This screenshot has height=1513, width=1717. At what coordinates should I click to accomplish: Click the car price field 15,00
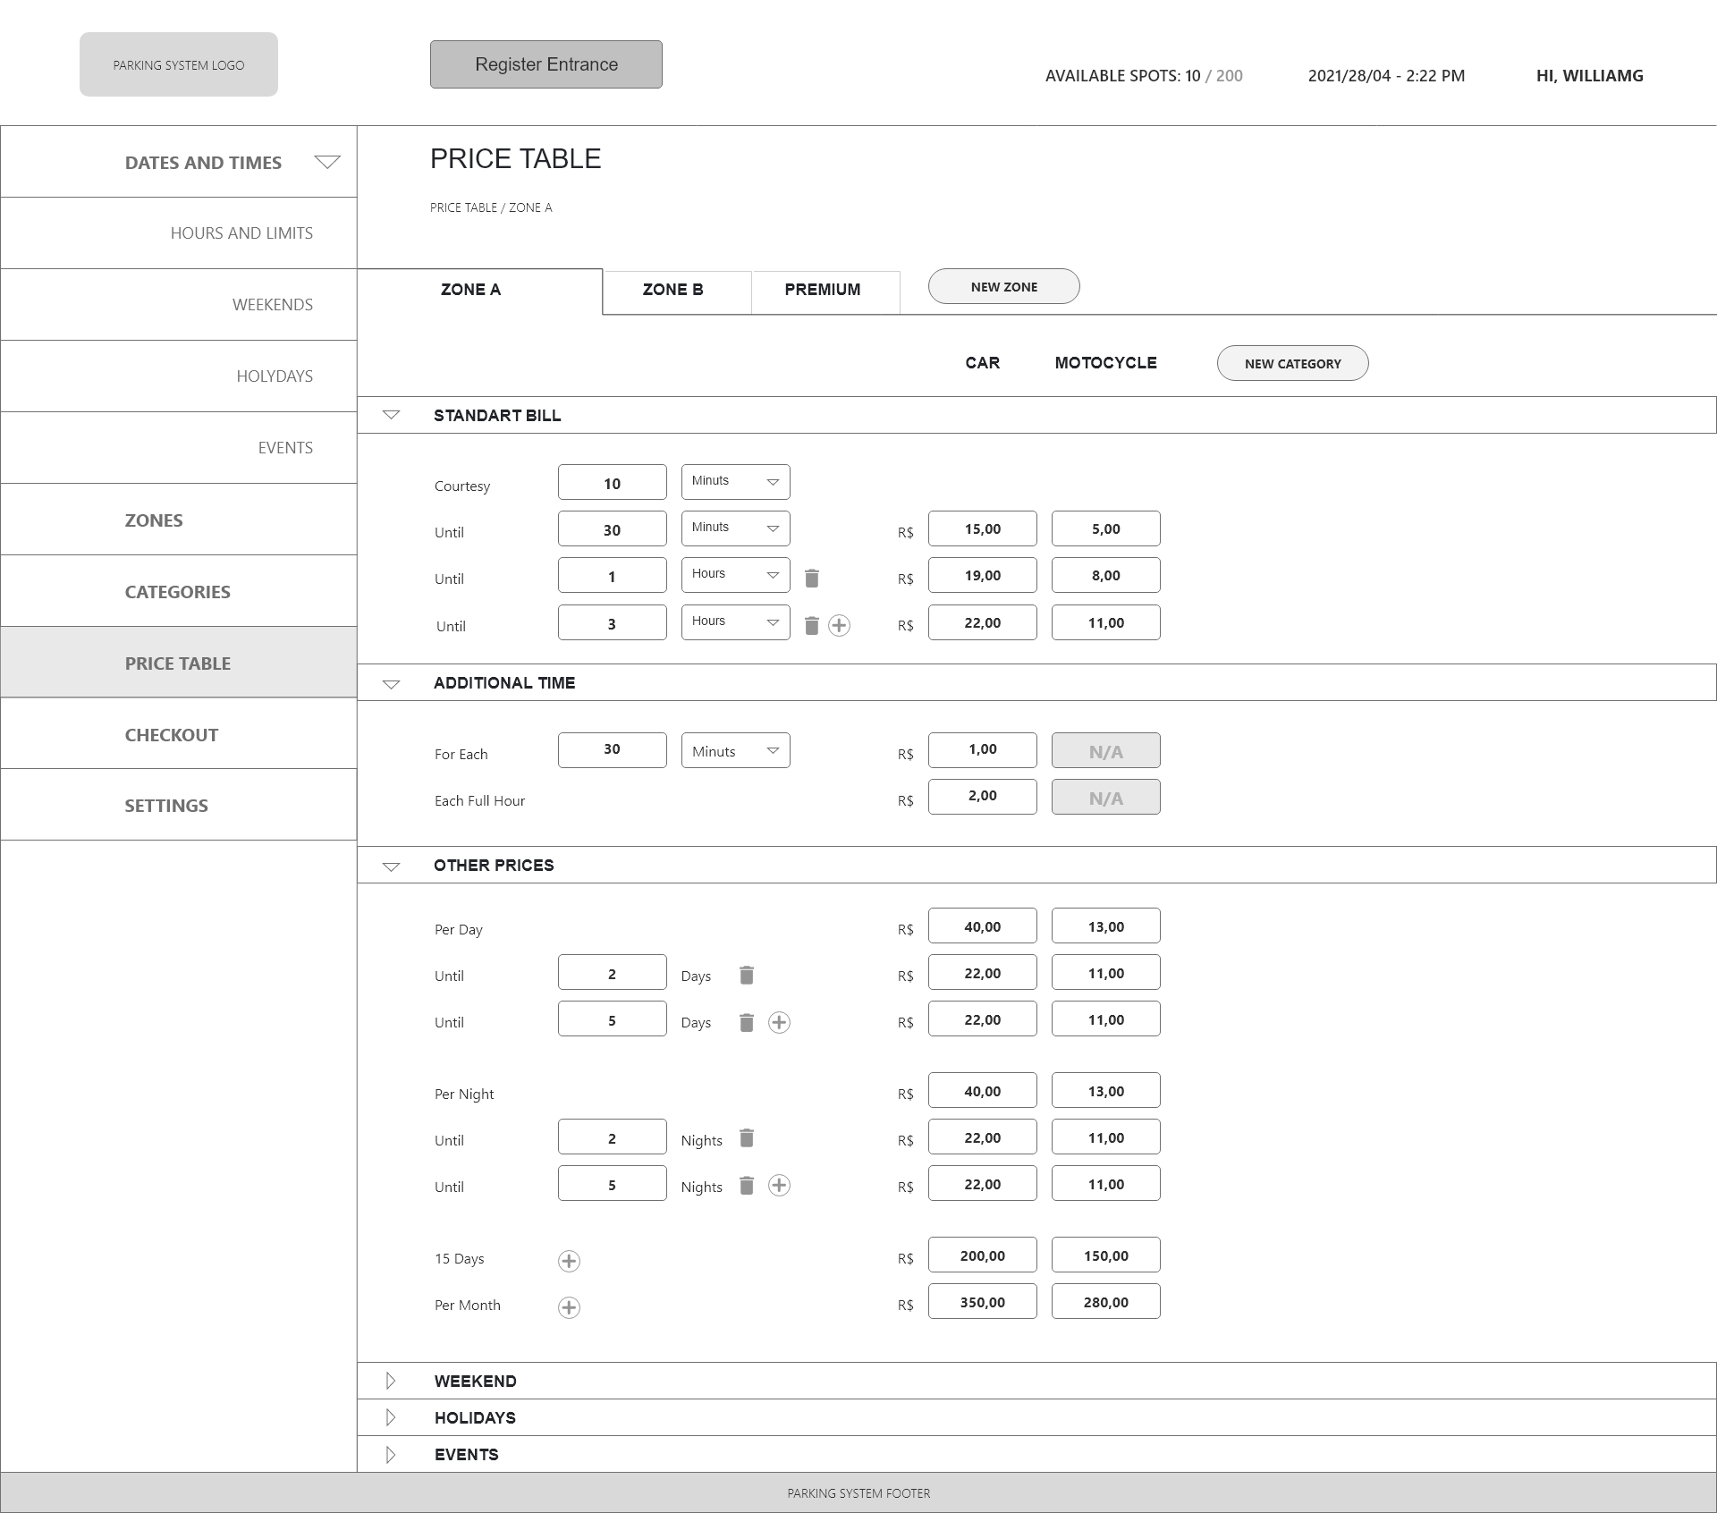click(x=983, y=528)
